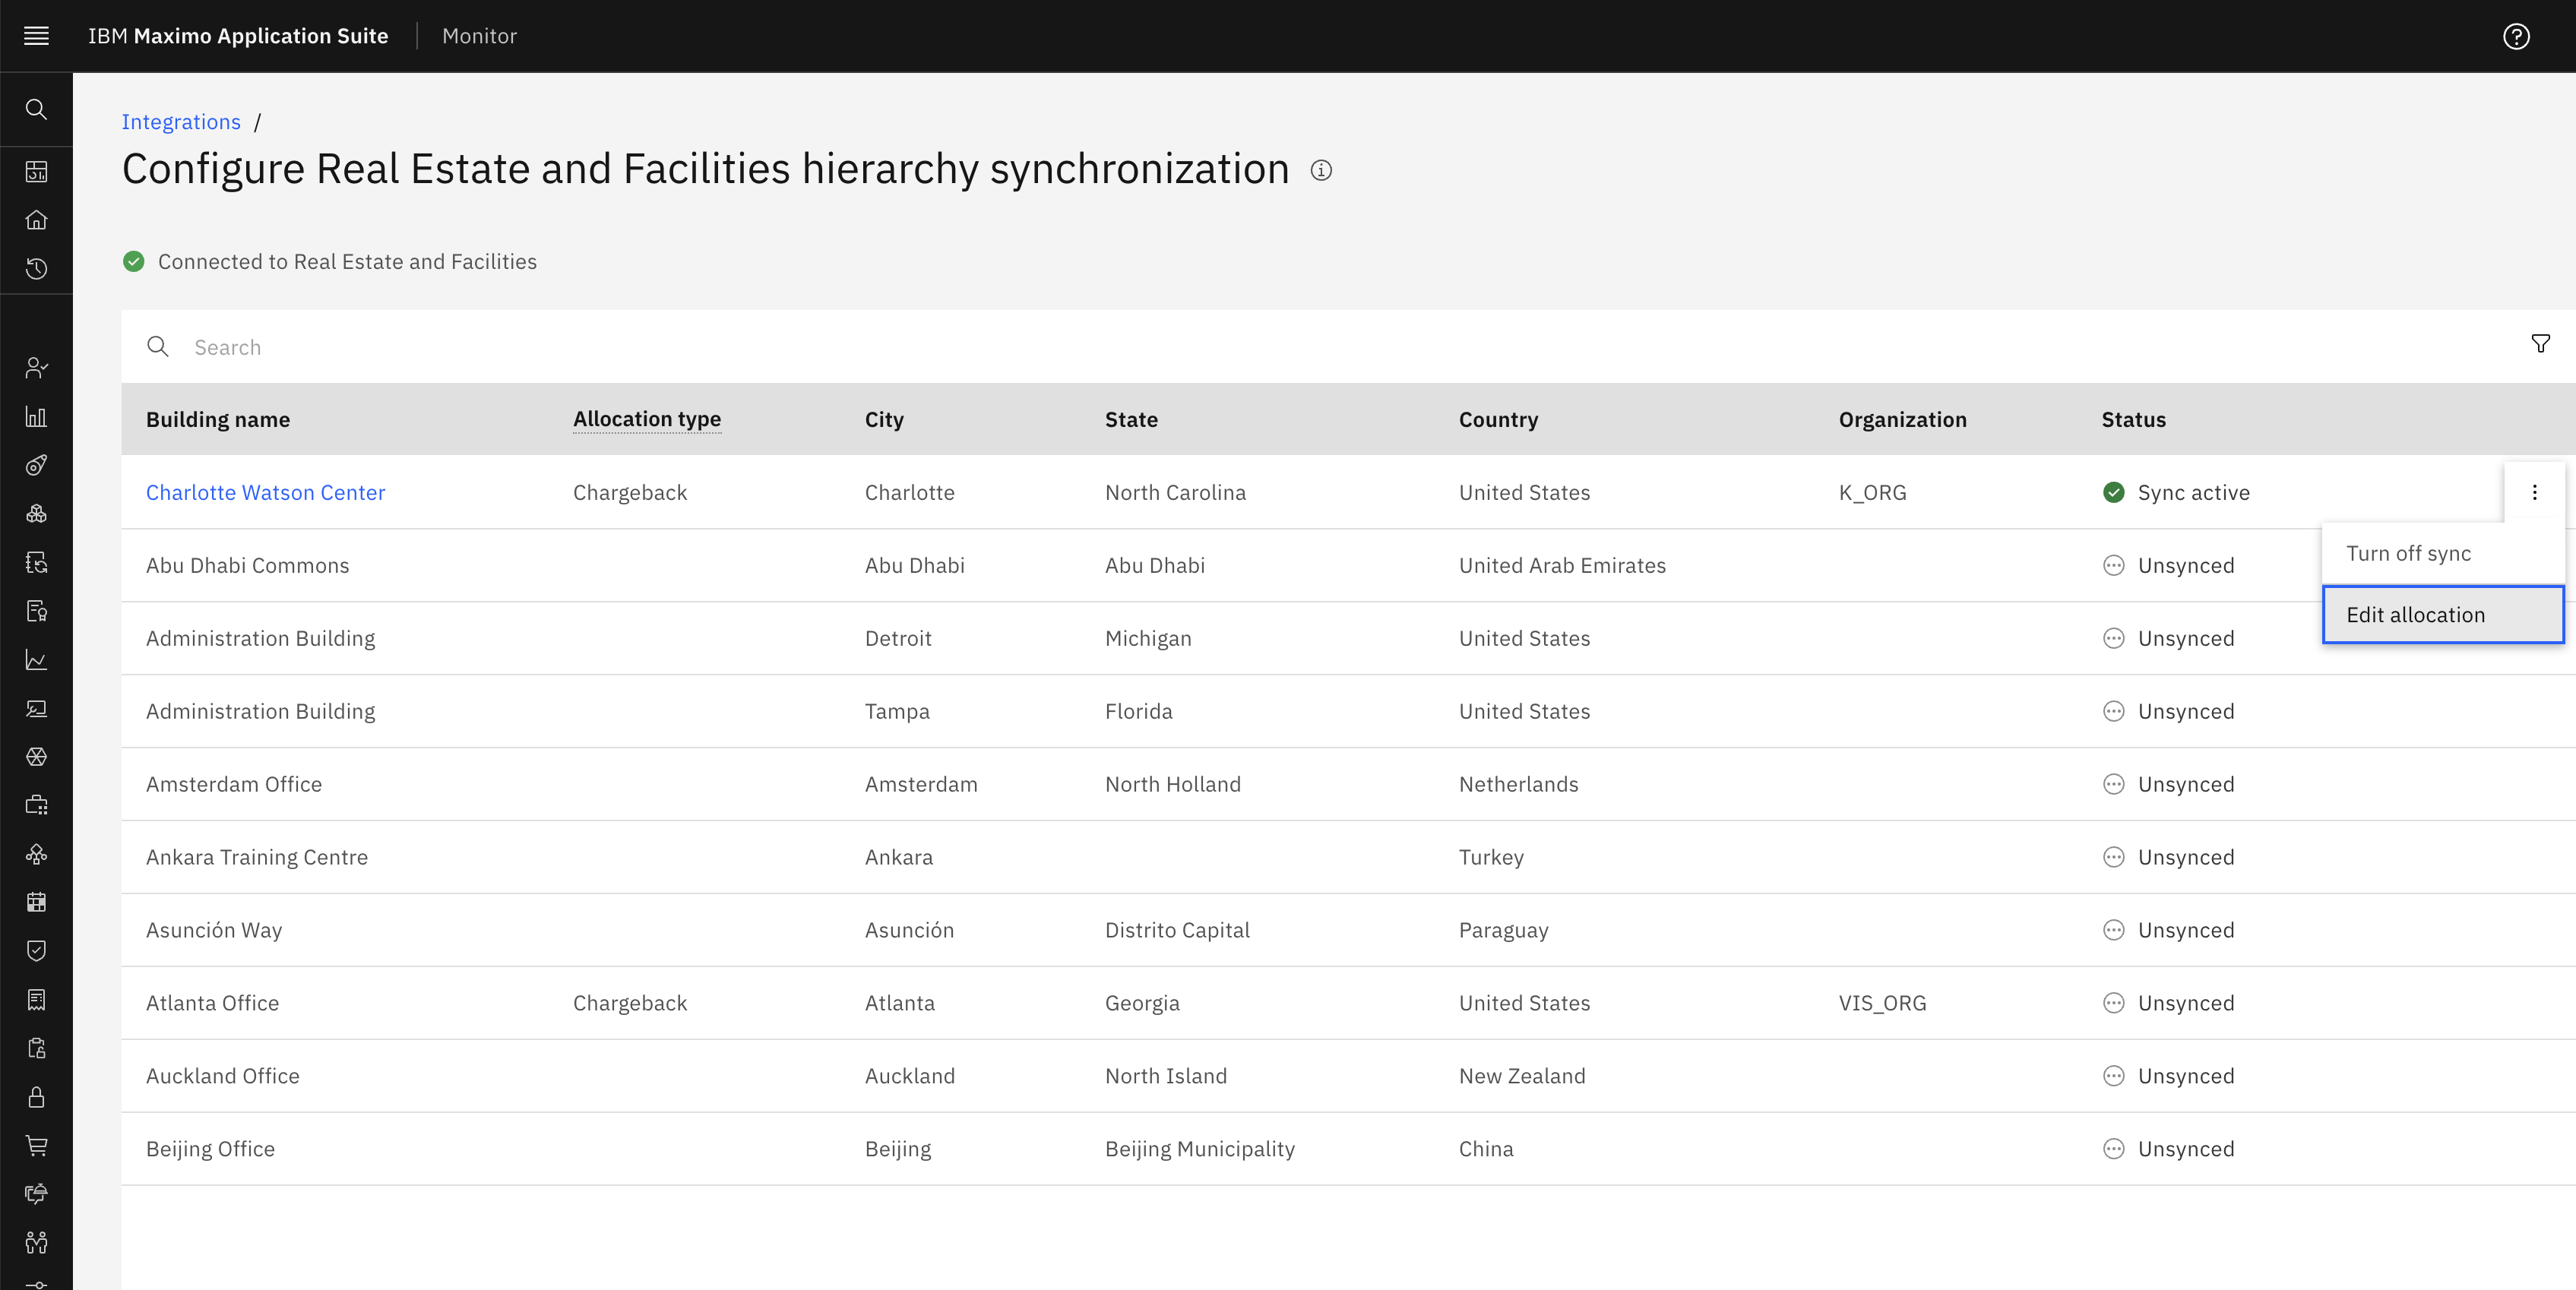Click the VIS_ORG organization cell
2576x1290 pixels.
(x=1882, y=1004)
